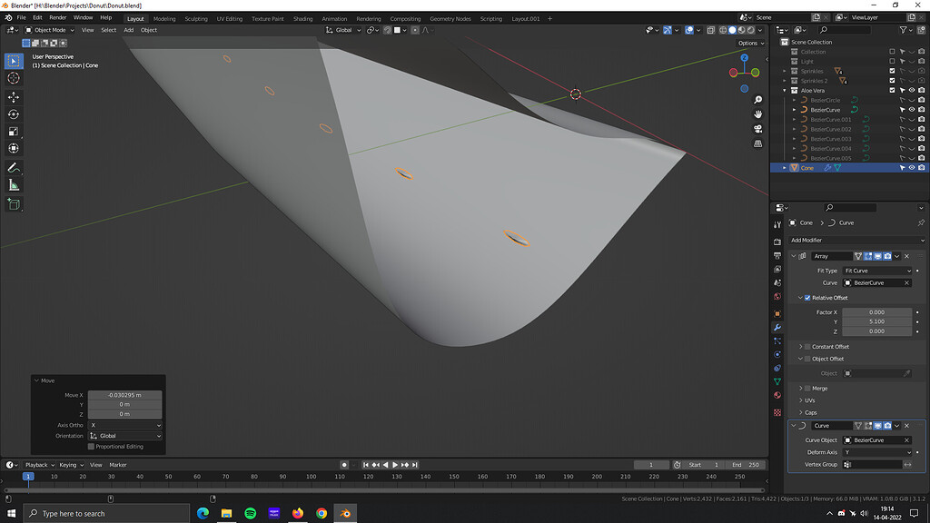Activate the Transform tool
Image resolution: width=930 pixels, height=523 pixels.
click(x=14, y=148)
